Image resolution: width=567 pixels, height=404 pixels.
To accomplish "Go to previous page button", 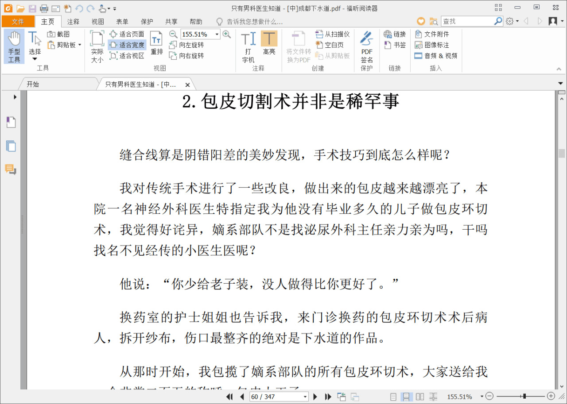I will point(242,396).
